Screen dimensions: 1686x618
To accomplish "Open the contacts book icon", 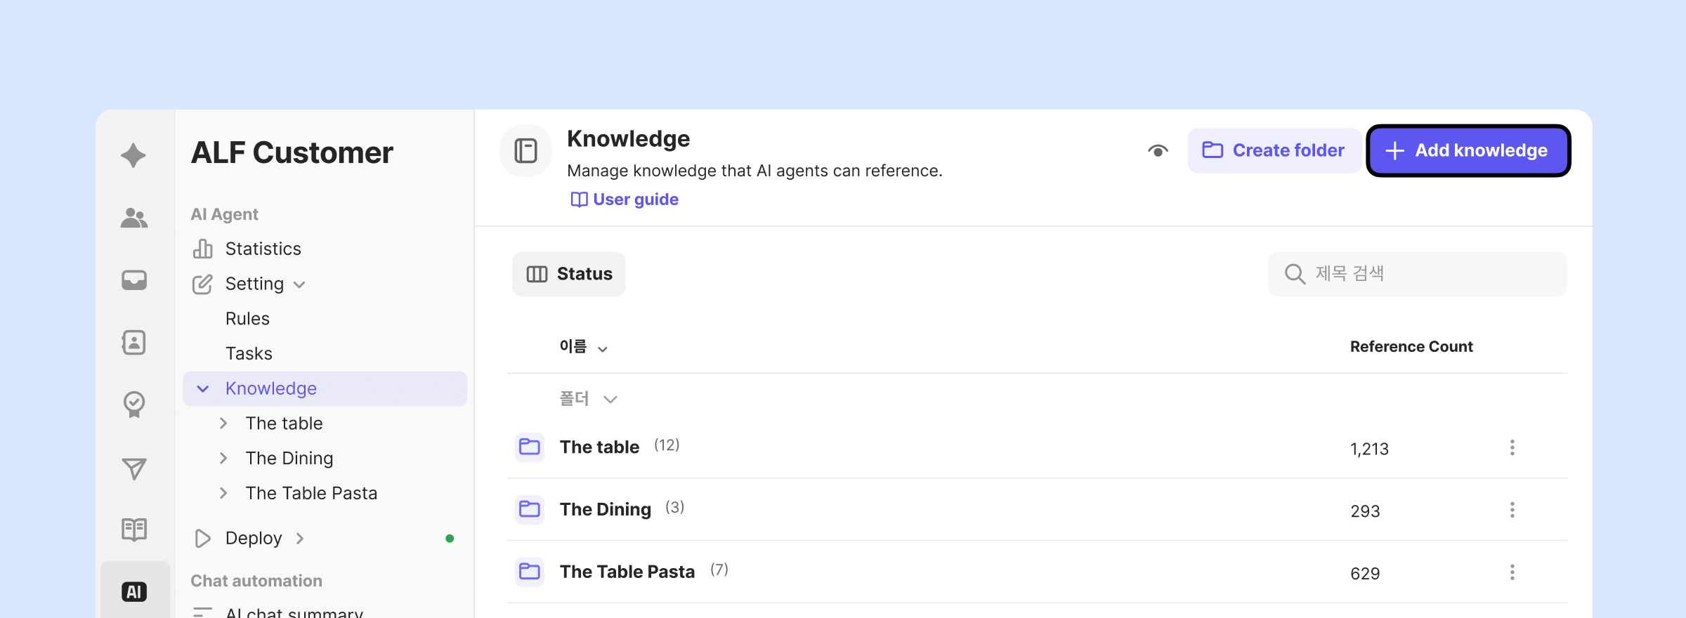I will click(x=133, y=343).
